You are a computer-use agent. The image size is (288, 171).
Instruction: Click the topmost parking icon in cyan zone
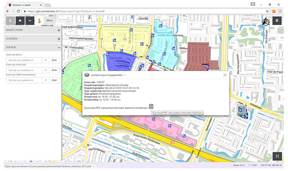coord(160,26)
